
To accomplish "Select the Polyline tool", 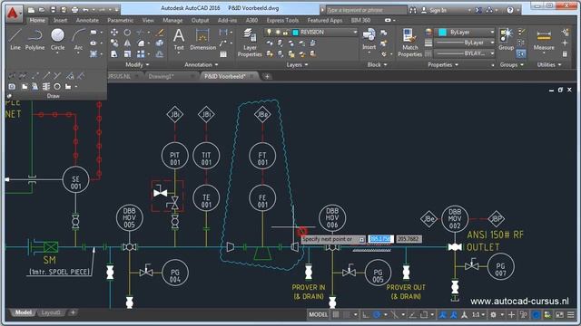I will click(34, 39).
